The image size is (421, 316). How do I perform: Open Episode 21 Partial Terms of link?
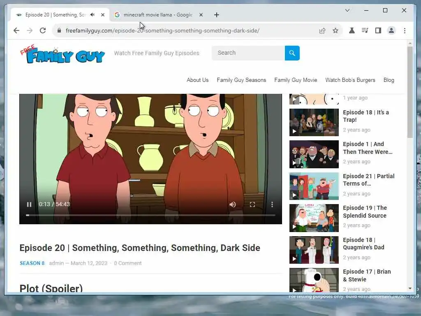coord(369,180)
